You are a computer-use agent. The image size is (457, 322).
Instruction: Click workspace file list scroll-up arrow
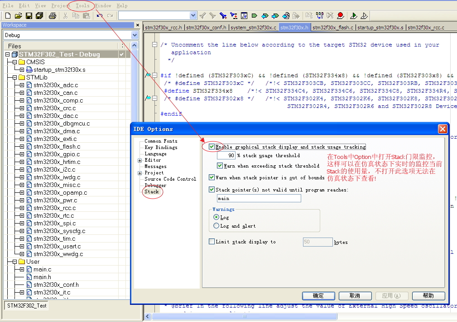pyautogui.click(x=135, y=45)
